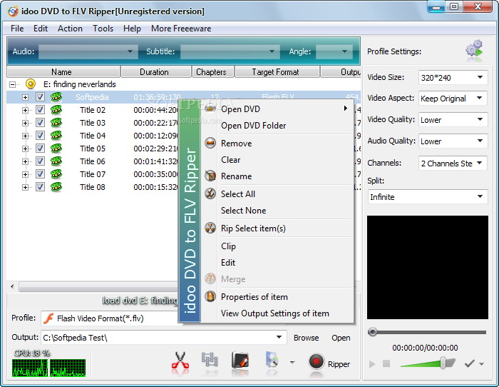Screen dimensions: 499x387
Task: Click the red Ripper record icon
Action: click(316, 362)
